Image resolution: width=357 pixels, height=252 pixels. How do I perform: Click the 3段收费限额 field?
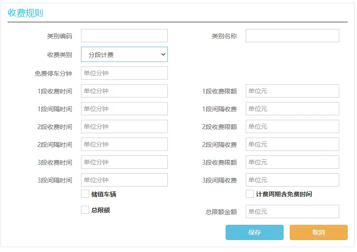292,162
